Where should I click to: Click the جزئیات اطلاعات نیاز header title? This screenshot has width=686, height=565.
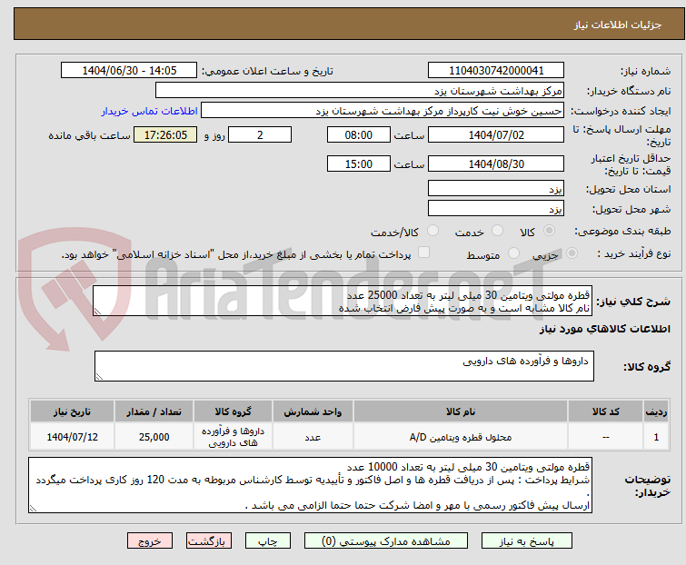pyautogui.click(x=618, y=25)
